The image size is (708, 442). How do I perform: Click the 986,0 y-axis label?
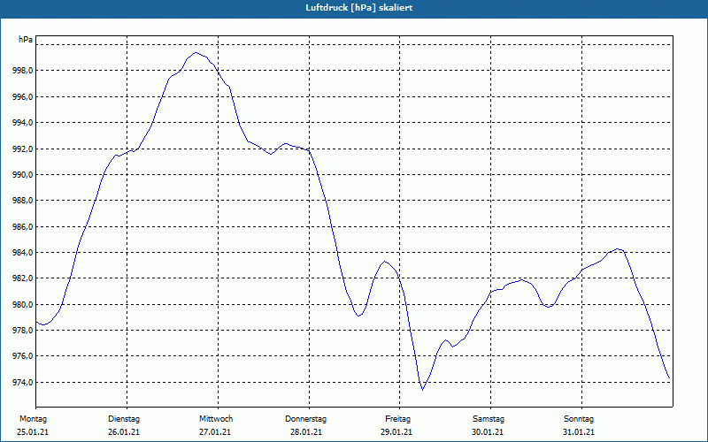(23, 227)
